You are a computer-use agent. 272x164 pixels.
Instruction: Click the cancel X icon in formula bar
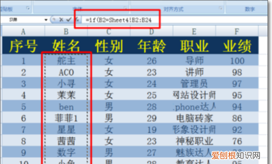pyautogui.click(x=61, y=19)
